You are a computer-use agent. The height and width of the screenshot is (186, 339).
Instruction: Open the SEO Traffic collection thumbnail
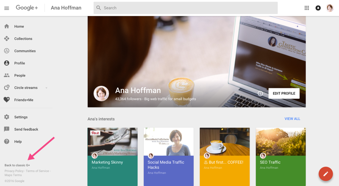click(281, 142)
